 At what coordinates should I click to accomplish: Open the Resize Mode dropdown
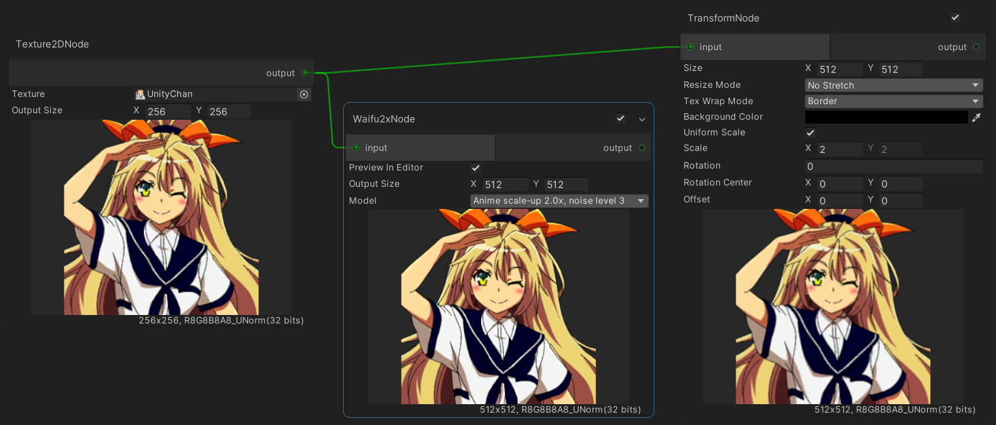tap(893, 85)
